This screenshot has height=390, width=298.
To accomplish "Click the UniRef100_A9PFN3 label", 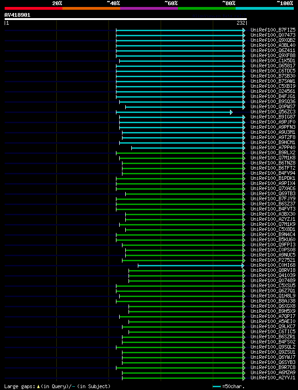I will (x=273, y=127).
